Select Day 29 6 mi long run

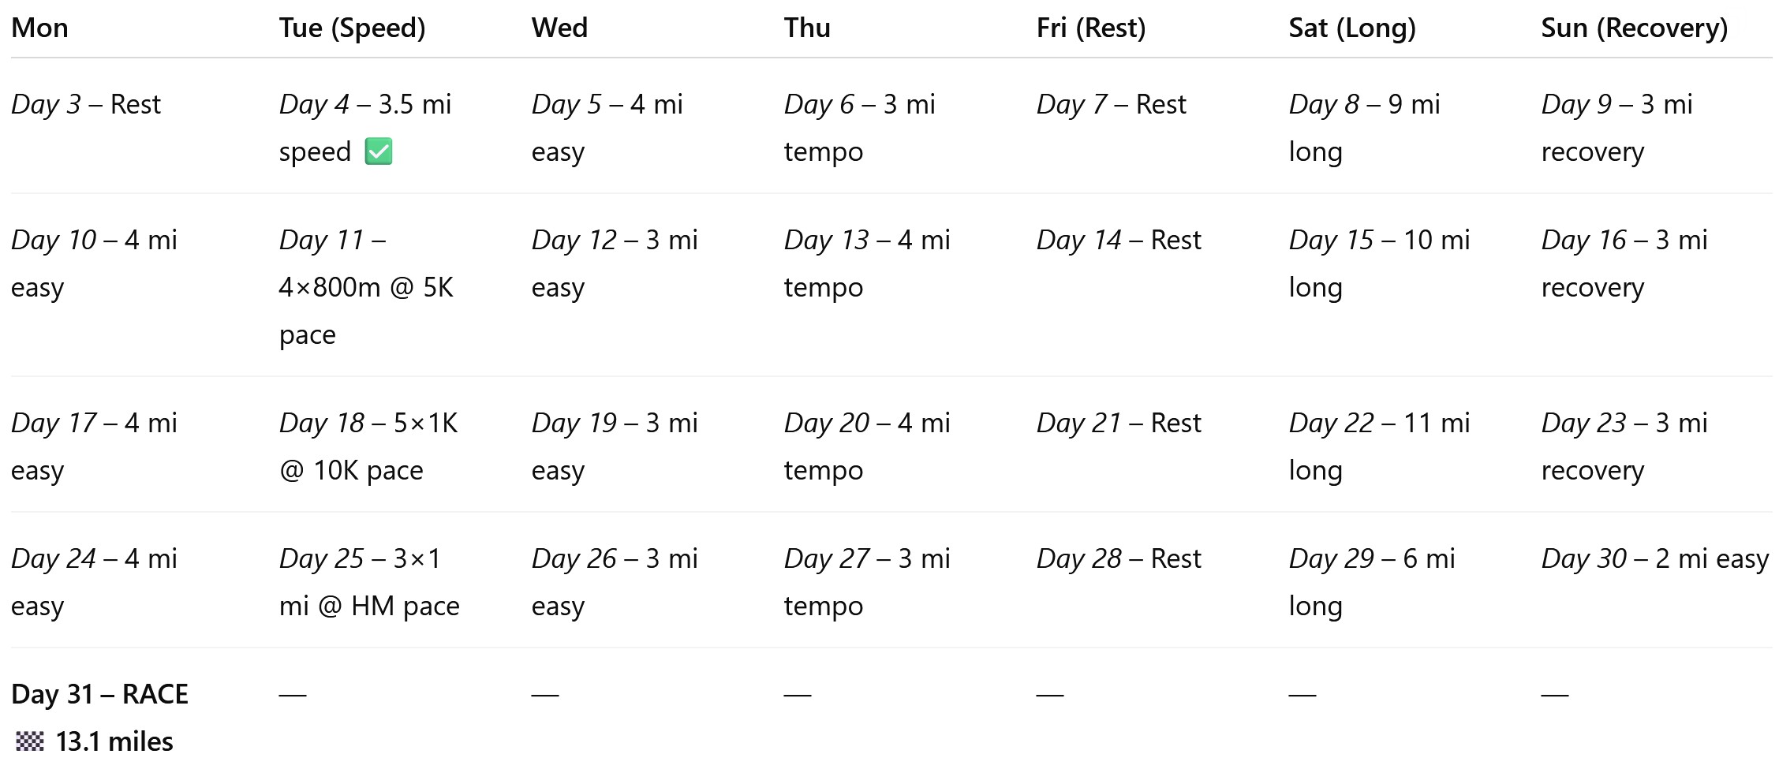coord(1371,582)
